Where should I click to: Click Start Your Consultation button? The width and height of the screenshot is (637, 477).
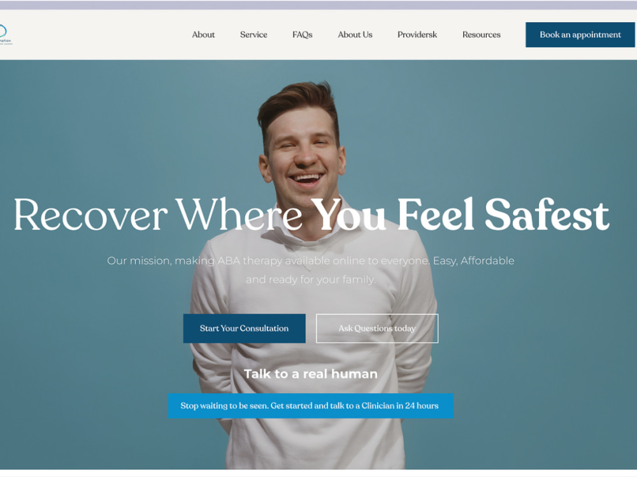click(244, 328)
